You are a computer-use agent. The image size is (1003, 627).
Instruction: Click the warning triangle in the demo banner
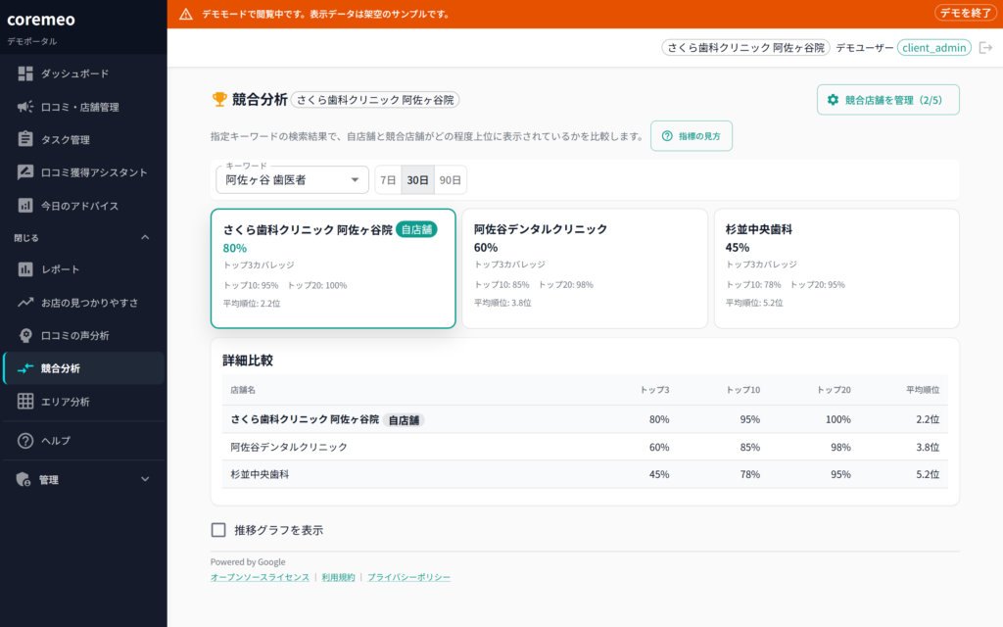click(185, 14)
